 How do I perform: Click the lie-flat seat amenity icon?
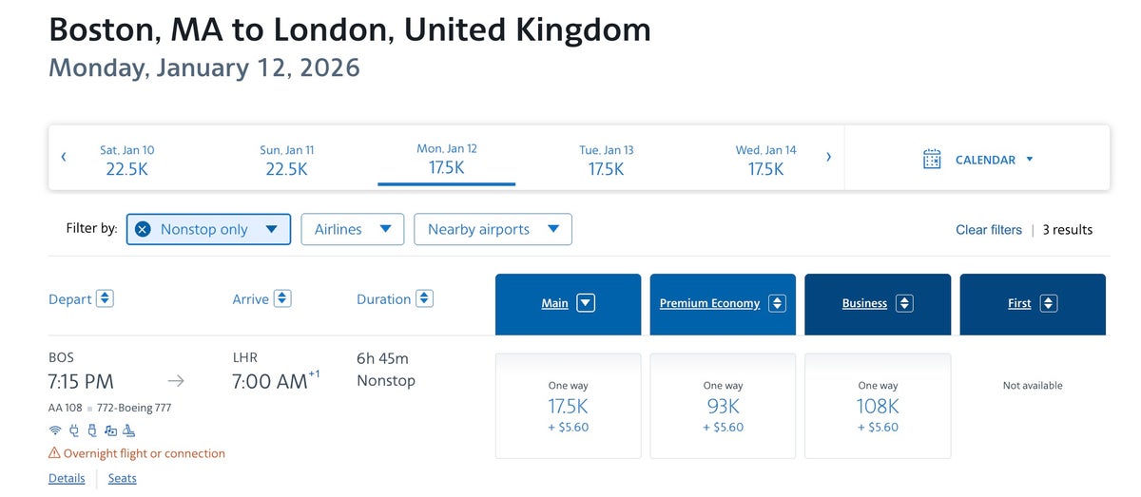pyautogui.click(x=127, y=430)
